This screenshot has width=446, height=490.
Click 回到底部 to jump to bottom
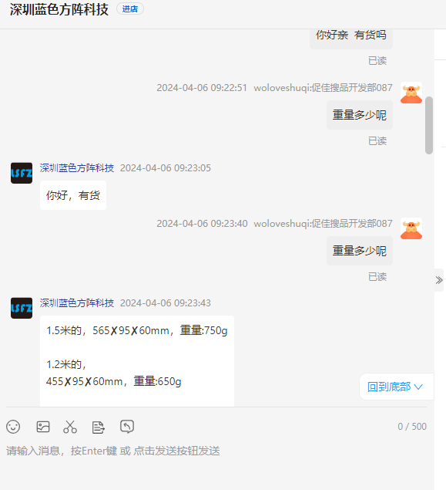pos(395,387)
